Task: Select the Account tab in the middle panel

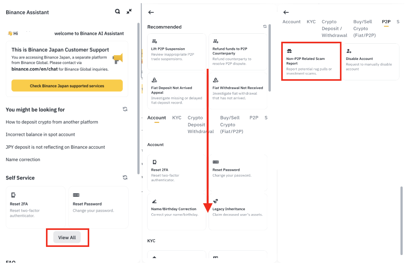Action: pos(157,117)
